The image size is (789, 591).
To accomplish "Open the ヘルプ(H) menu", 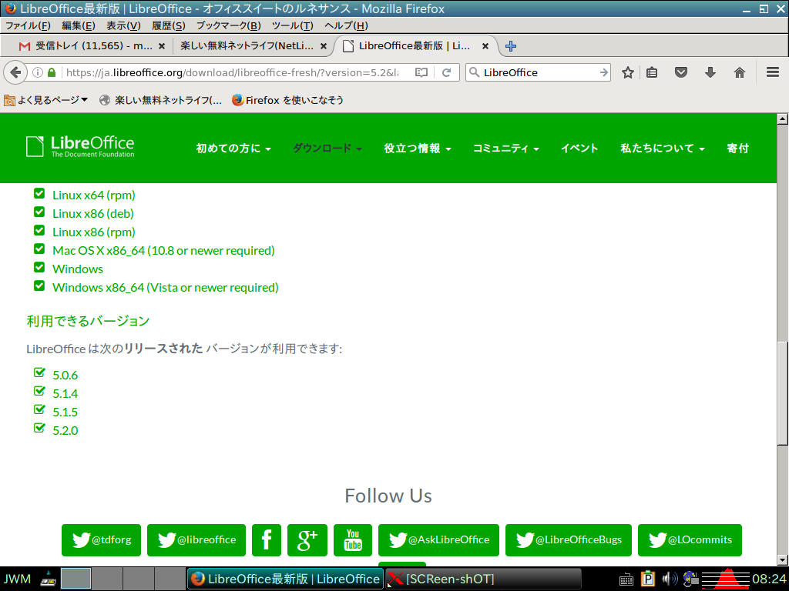I will 346,25.
